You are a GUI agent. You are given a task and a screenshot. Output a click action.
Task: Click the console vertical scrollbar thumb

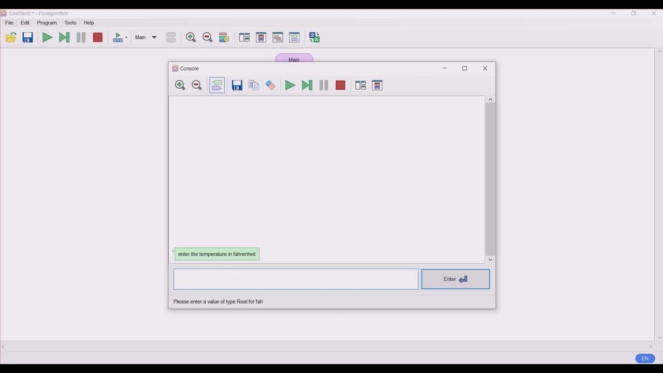(491, 180)
